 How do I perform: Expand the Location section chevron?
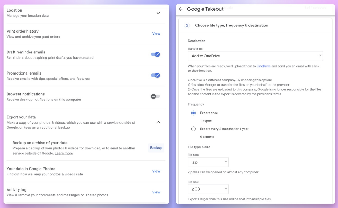158,13
